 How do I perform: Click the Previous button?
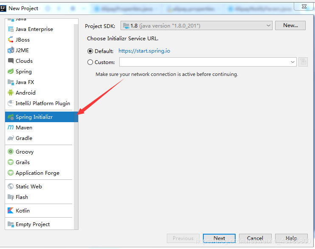pos(183,238)
